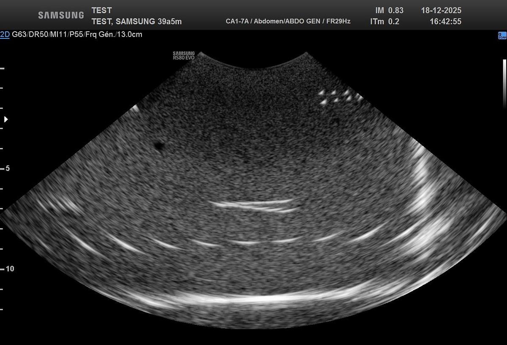Click the G63 gain parameter
507x345 pixels.
pyautogui.click(x=19, y=35)
